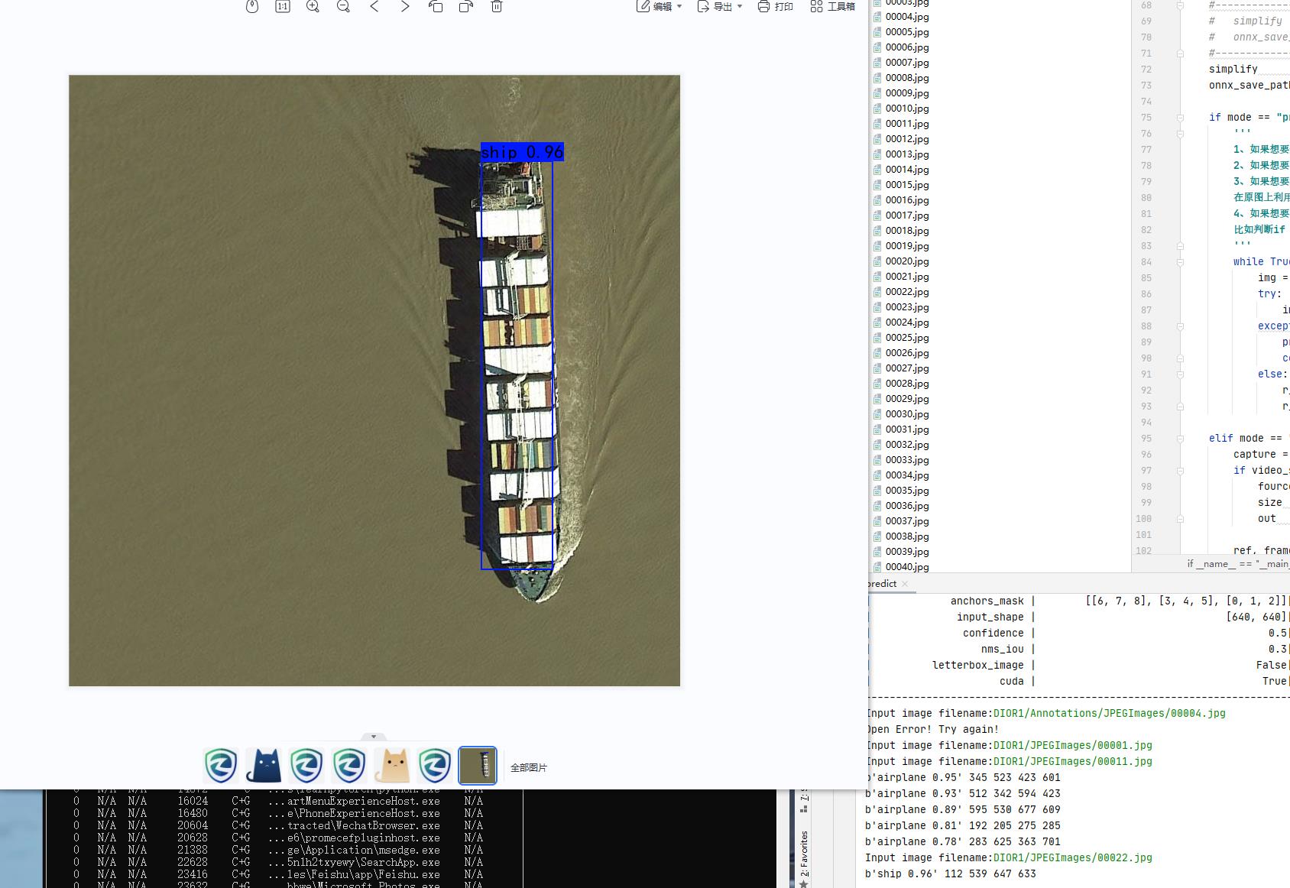Open the DIOR1/JPEGImages/00022.jpg path link

[x=1072, y=857]
